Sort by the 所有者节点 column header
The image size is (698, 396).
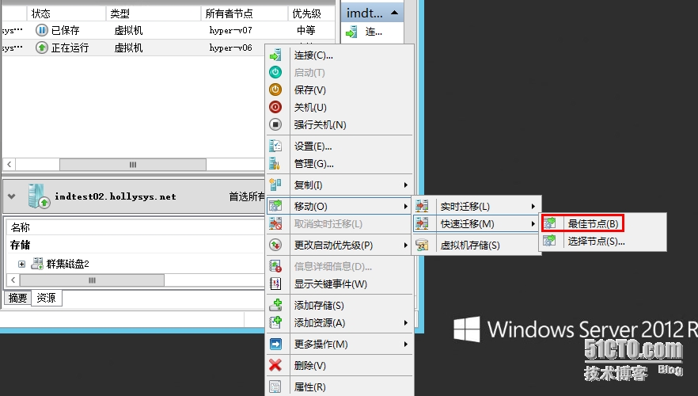click(245, 13)
